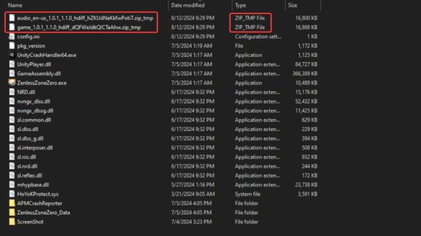Click the sl.reflex.dll file icon
This screenshot has width=421, height=236.
[x=12, y=175]
